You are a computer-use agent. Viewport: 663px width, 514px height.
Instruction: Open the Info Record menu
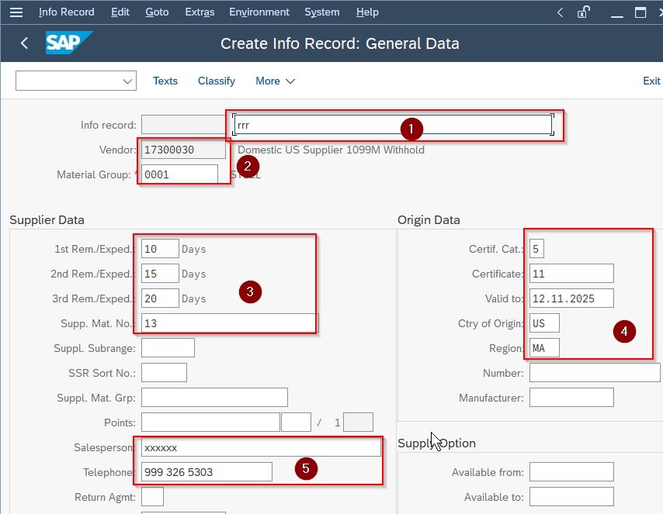(x=67, y=12)
